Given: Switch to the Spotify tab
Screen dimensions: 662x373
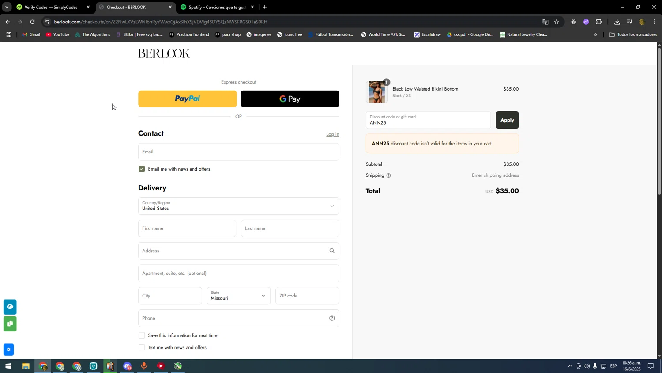Looking at the screenshot, I should point(213,7).
